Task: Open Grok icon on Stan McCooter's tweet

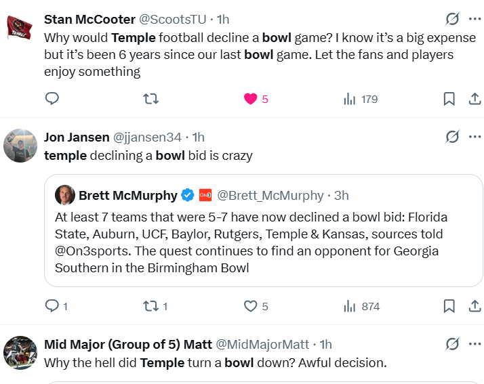Action: (x=452, y=19)
